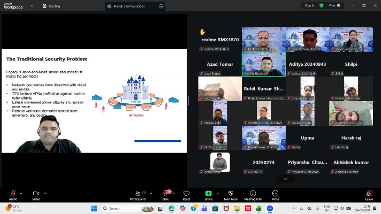Click the green encryption shield icon
The height and width of the screenshot is (214, 381).
(322, 5)
